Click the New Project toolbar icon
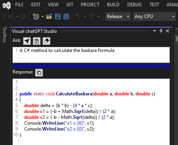 pos(36,16)
